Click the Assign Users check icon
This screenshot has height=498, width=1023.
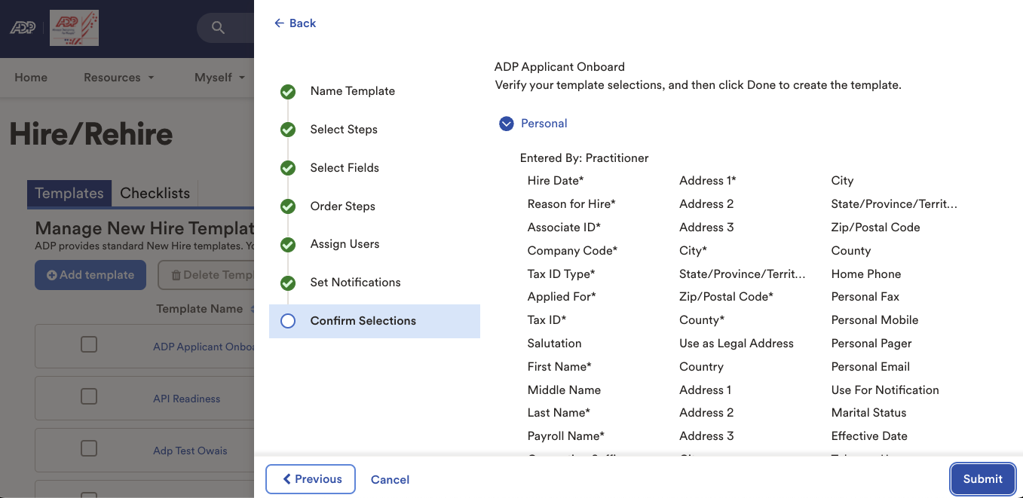tap(288, 244)
